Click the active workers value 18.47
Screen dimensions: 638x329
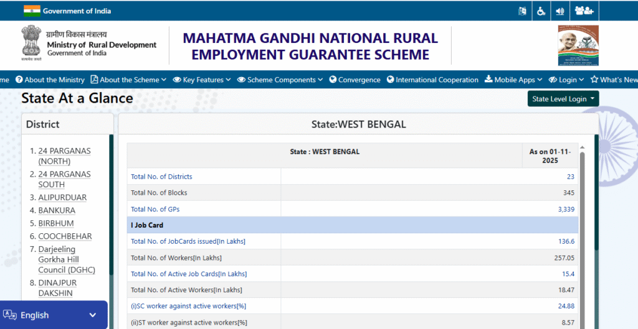coord(566,290)
